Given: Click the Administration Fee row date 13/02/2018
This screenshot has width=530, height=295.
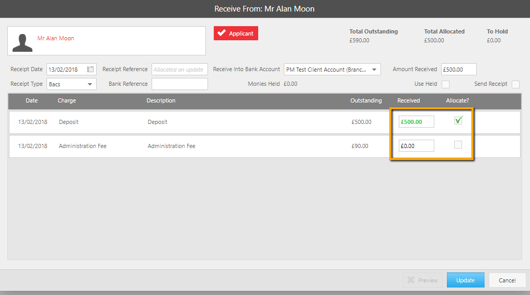Looking at the screenshot, I should pos(33,146).
